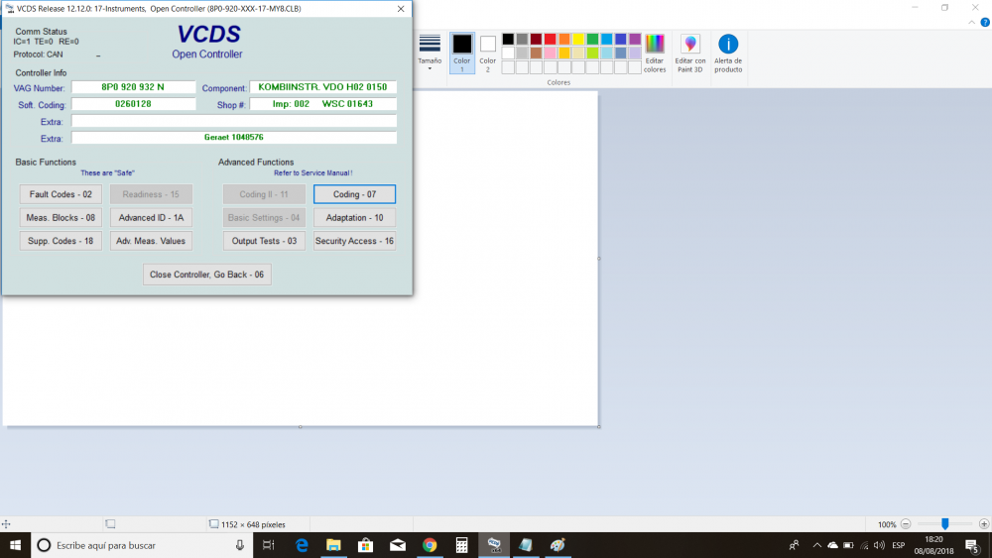
Task: Pick the brown palette swatch
Action: pyautogui.click(x=536, y=54)
